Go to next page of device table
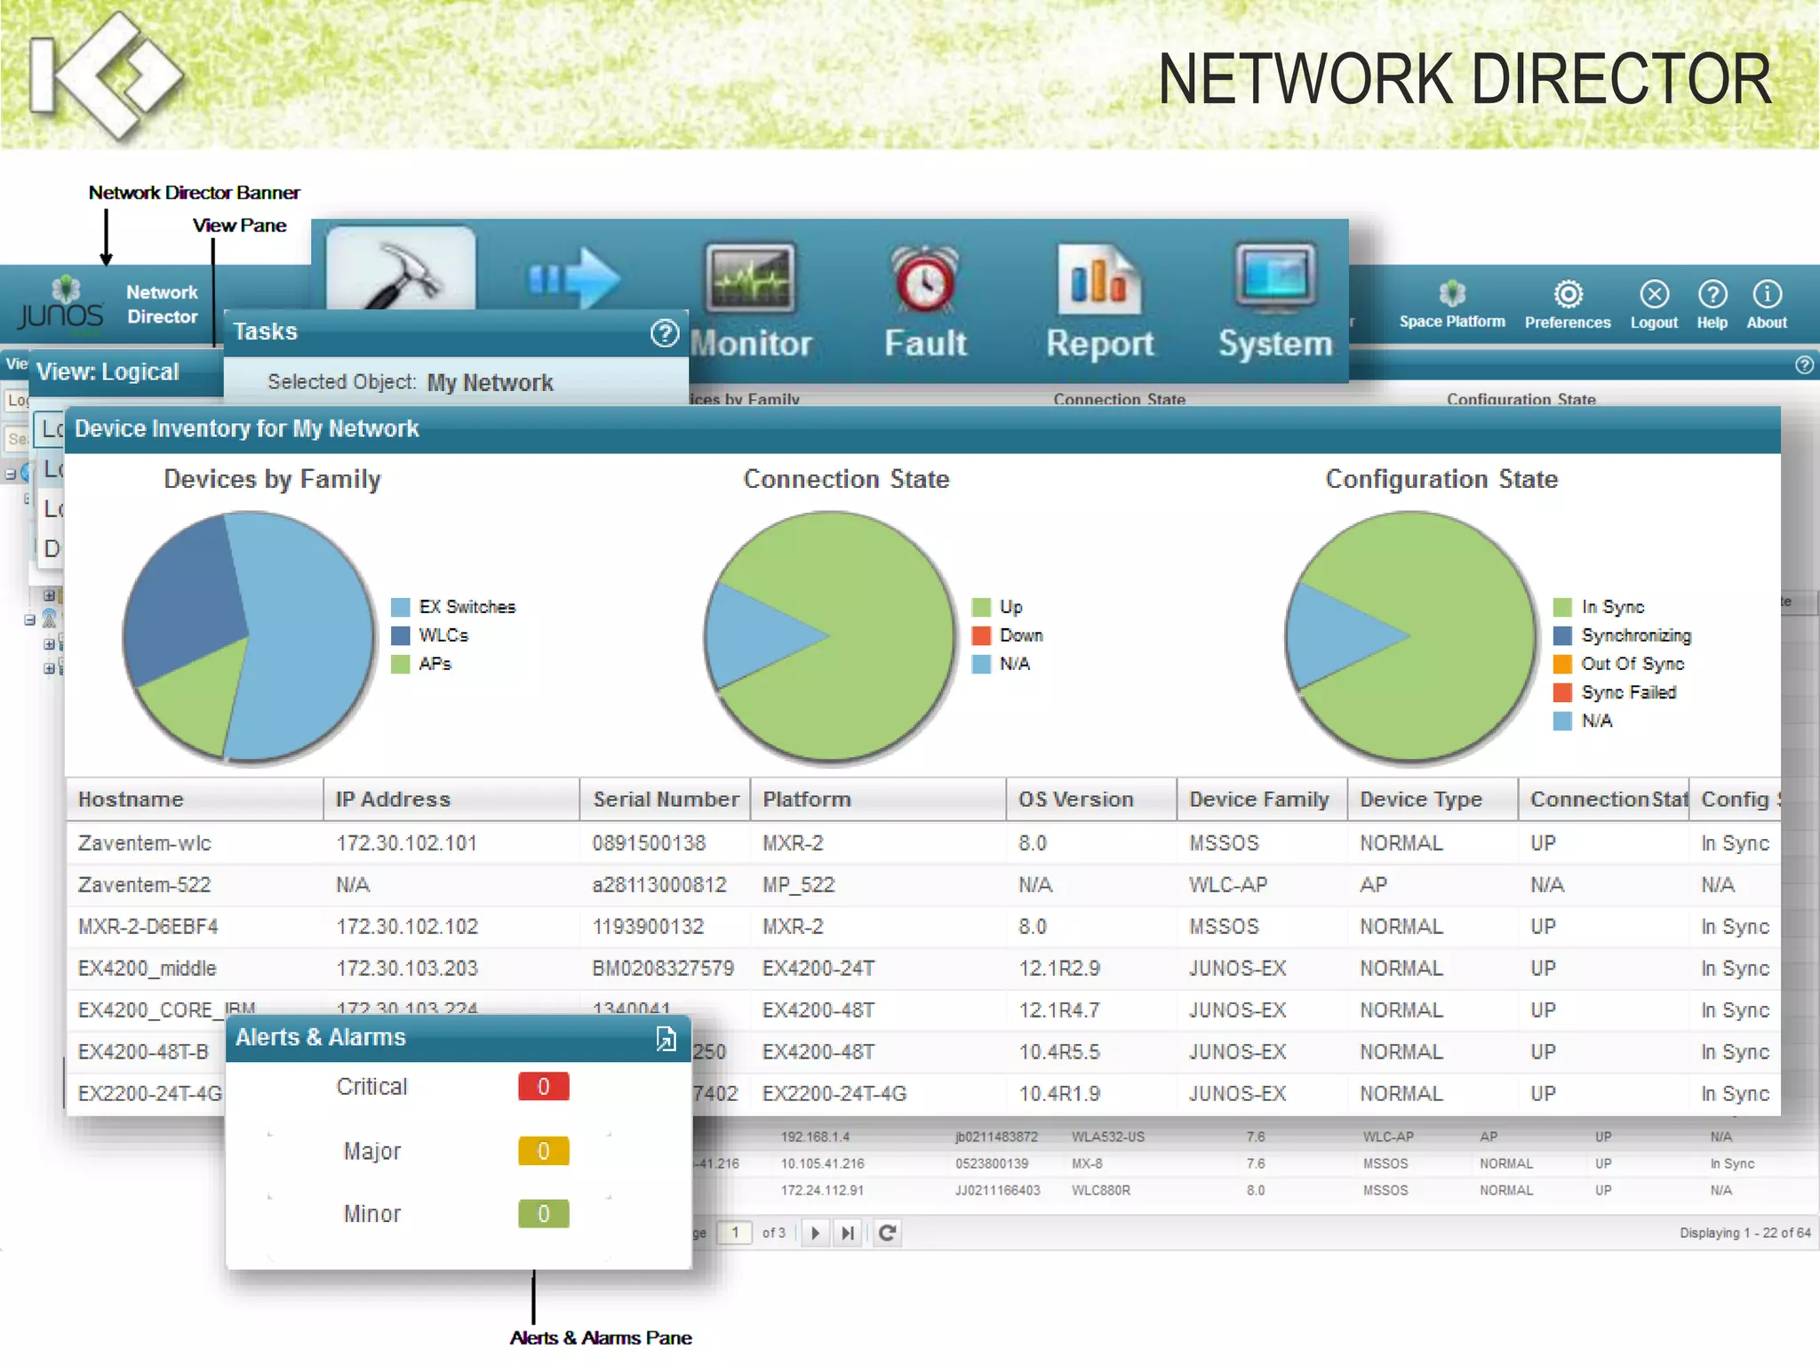Image resolution: width=1820 pixels, height=1365 pixels. point(815,1233)
